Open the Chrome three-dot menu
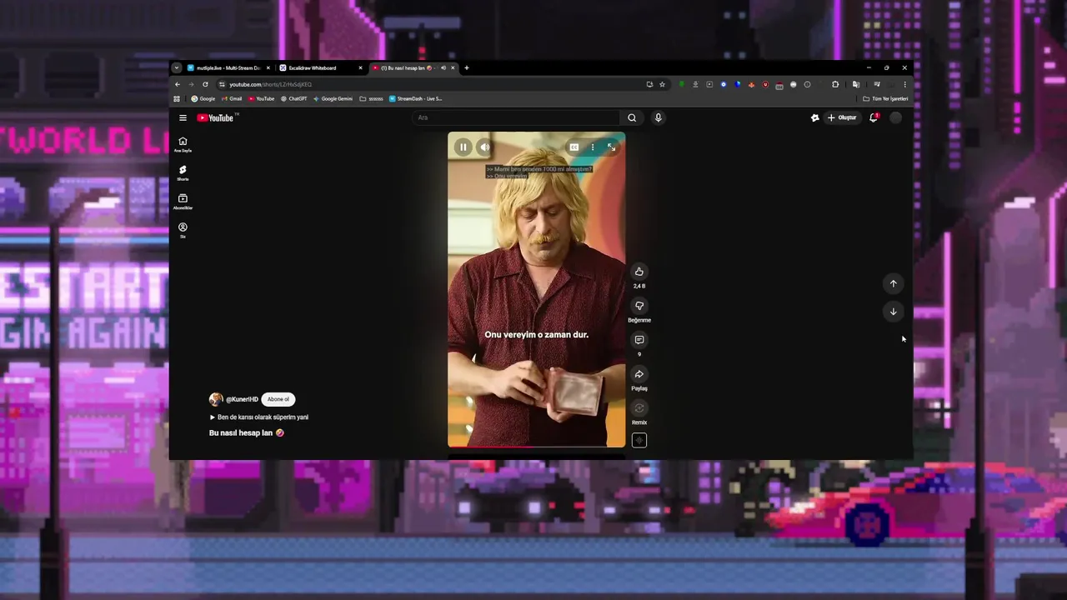 (904, 84)
